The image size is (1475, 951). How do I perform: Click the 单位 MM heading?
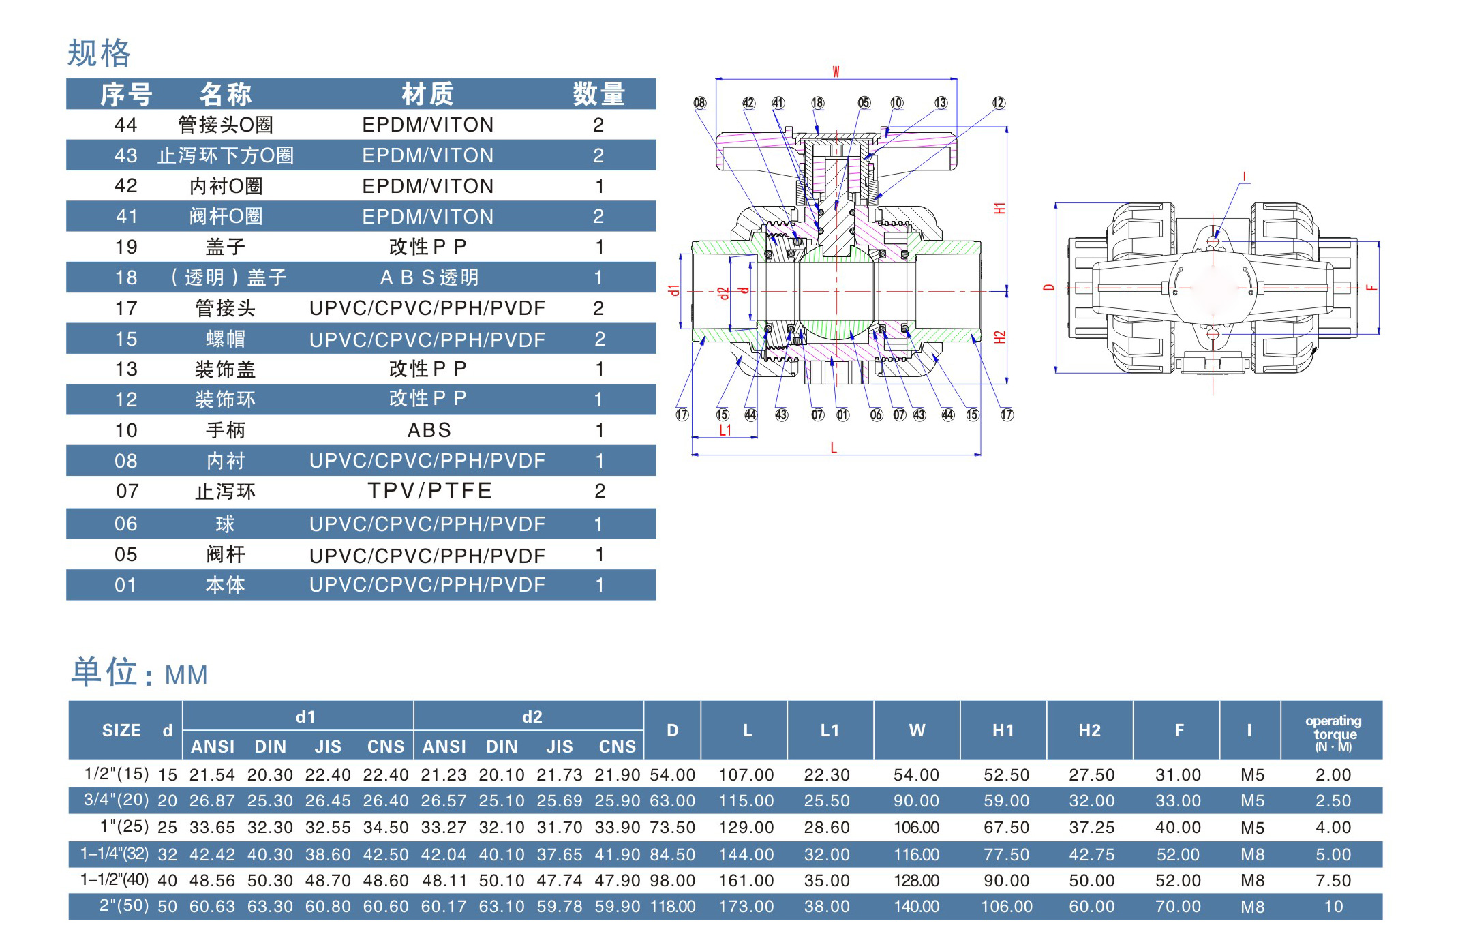pos(139,673)
